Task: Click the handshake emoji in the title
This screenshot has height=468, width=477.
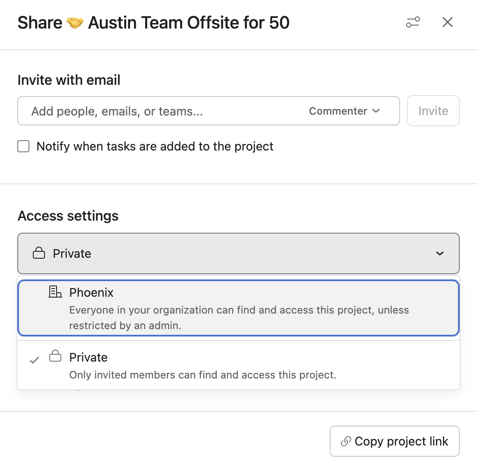Action: pos(75,23)
